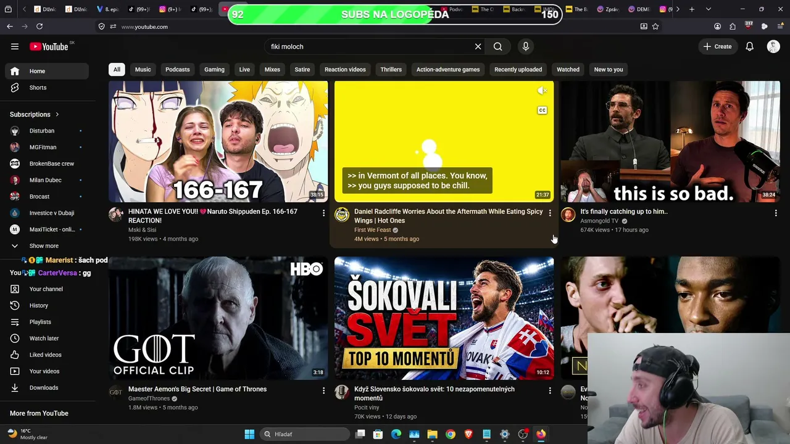Select the 'Recently uploaded' filter chip

[x=518, y=69]
